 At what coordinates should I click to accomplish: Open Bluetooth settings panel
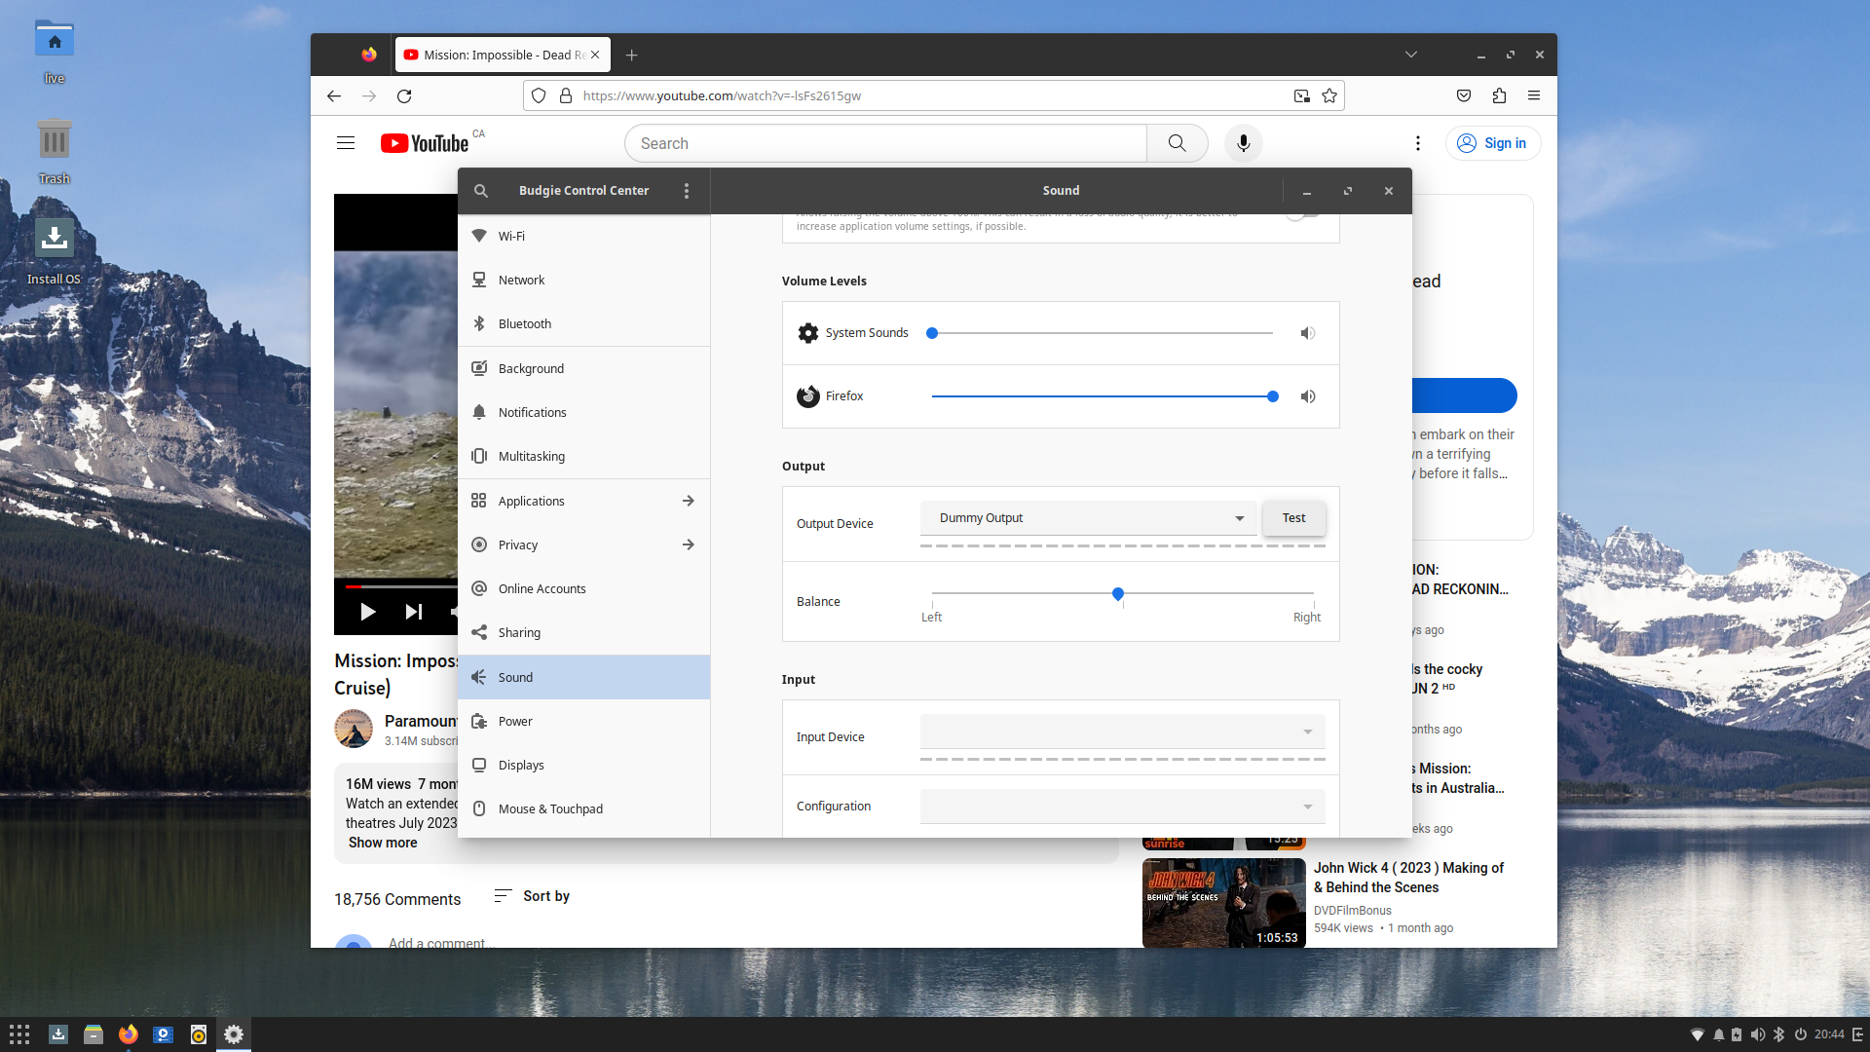tap(584, 323)
